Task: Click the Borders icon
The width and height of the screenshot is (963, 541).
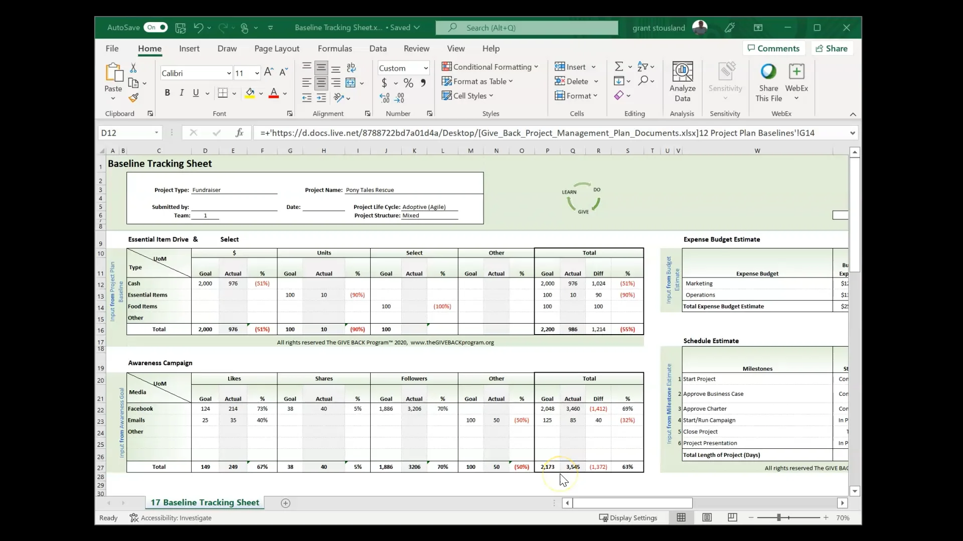Action: click(223, 93)
